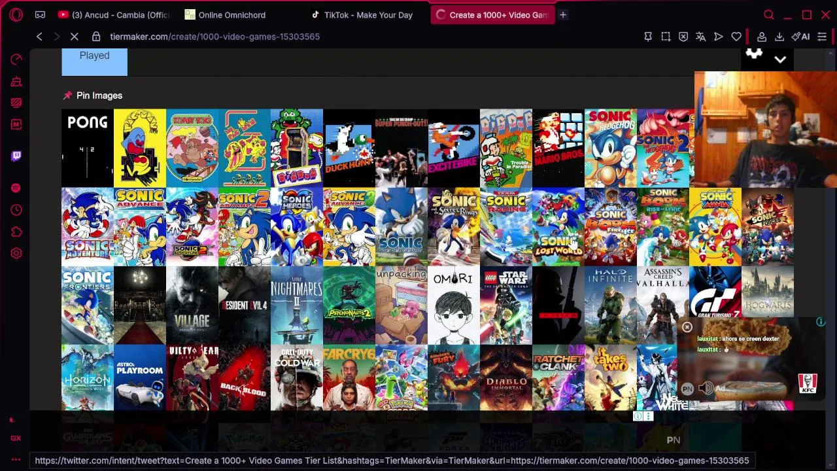
Task: Click the page scrollbar up arrow
Action: click(x=830, y=53)
